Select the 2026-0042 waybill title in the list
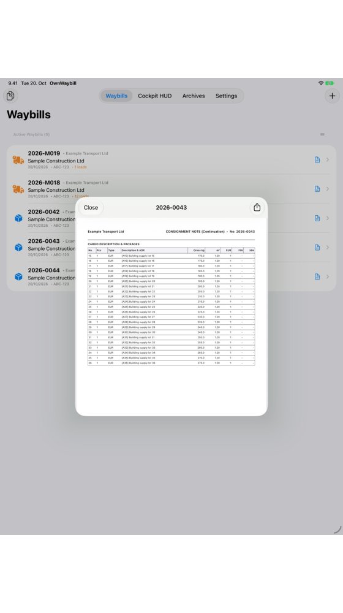The image size is (343, 613). coord(43,212)
